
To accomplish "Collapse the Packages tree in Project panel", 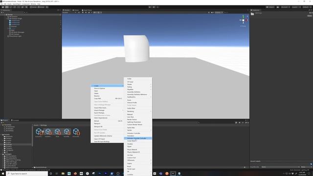I will tap(1, 154).
